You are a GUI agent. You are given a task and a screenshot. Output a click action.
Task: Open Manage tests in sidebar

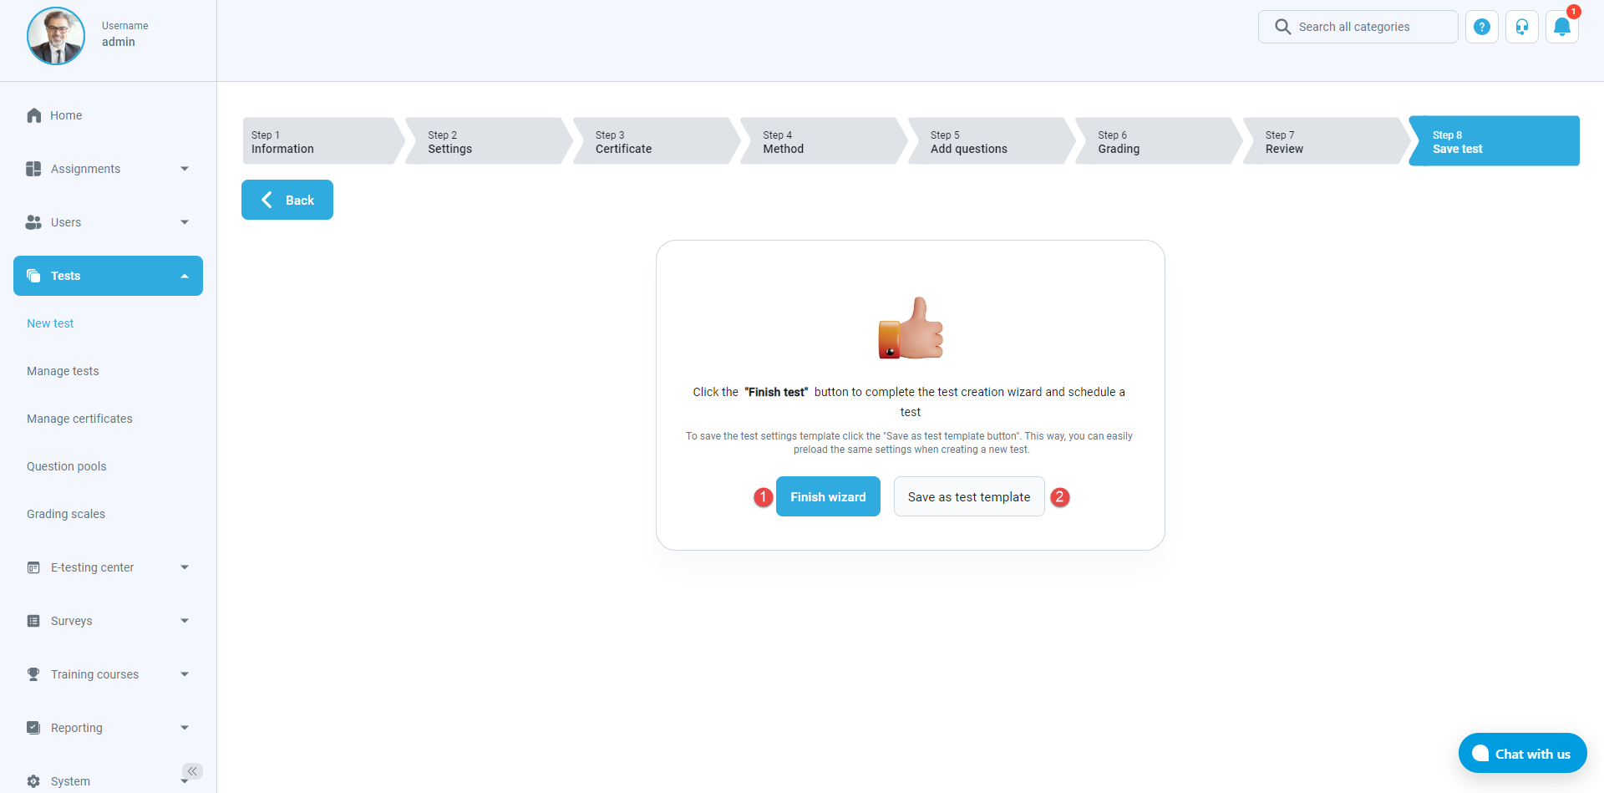(x=63, y=371)
